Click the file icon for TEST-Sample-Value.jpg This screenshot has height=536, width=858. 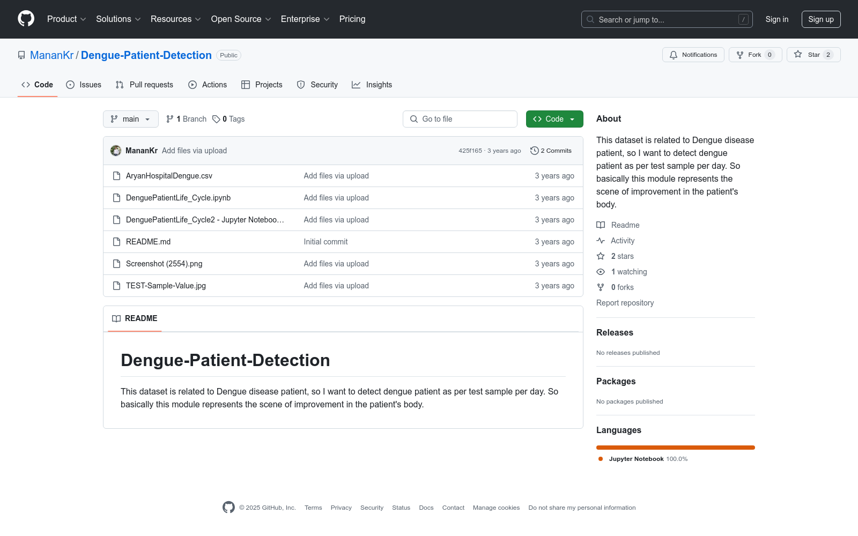click(x=116, y=286)
